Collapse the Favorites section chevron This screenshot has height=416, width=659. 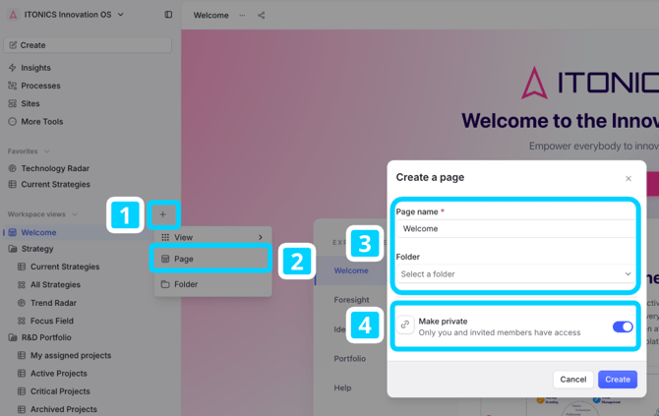pos(47,151)
